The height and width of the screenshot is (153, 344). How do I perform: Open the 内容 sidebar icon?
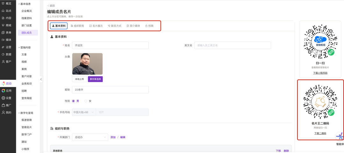[3, 18]
